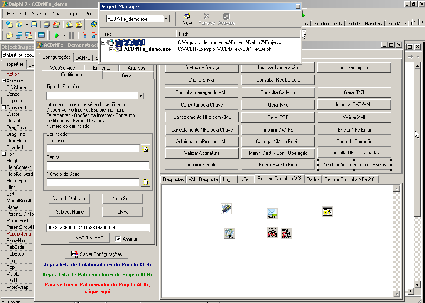The height and width of the screenshot is (303, 425).
Task: Click the Pause program icon
Action: click(71, 35)
